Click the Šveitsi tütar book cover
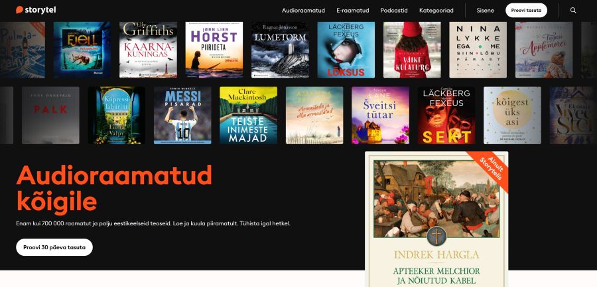The image size is (597, 287). 380,115
